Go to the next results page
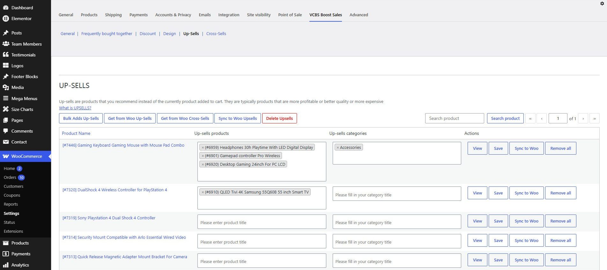 point(583,118)
